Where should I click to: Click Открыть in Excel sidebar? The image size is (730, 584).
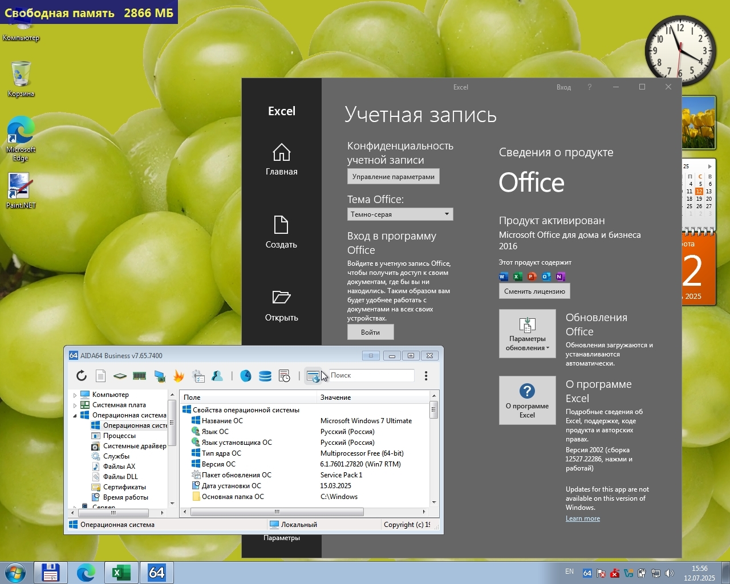[x=282, y=305]
